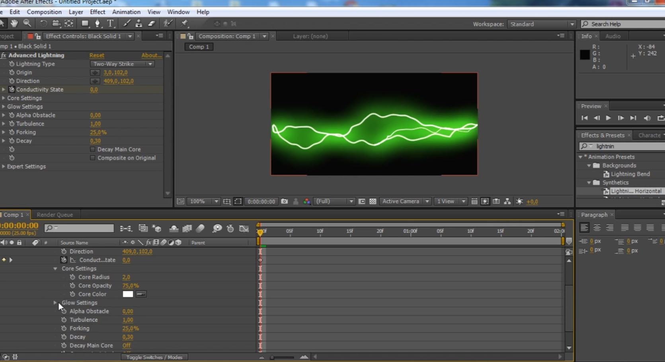Viewport: 665px width, 362px height.
Task: Toggle Turbulence stopwatch in Effect Controls
Action: (12, 124)
